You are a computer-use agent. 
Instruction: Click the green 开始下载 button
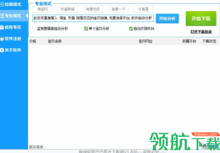click(x=201, y=18)
